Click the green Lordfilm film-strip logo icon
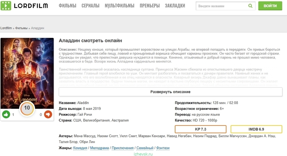The height and width of the screenshot is (156, 287). coord(6,6)
